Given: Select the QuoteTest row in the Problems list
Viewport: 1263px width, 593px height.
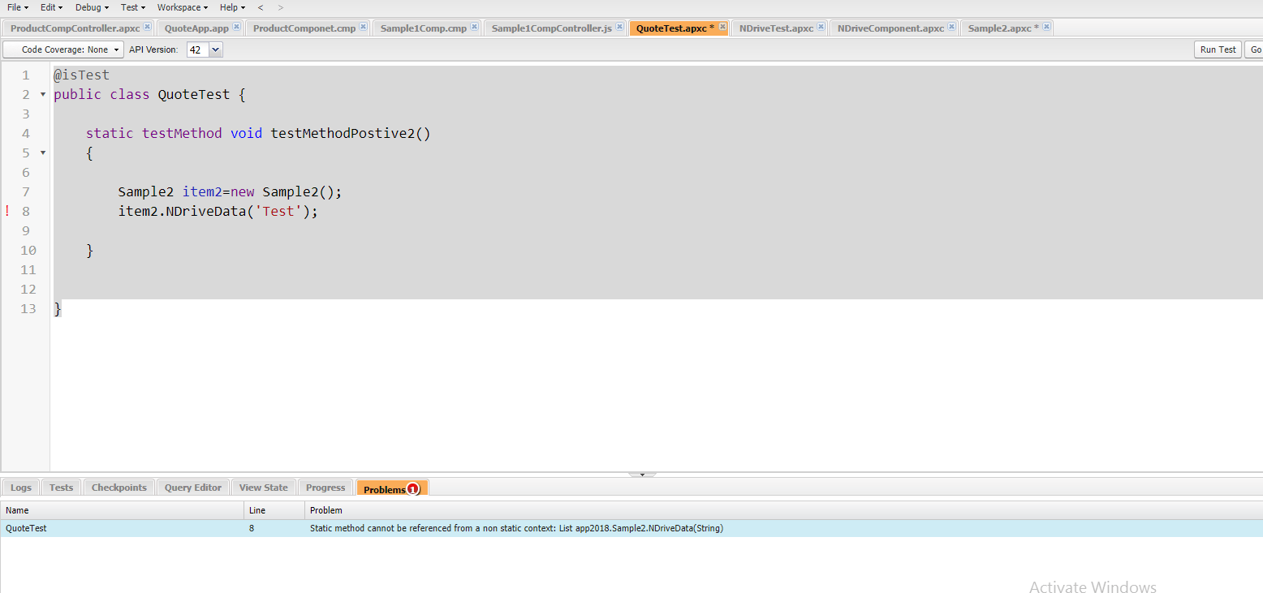Looking at the screenshot, I should click(122, 528).
